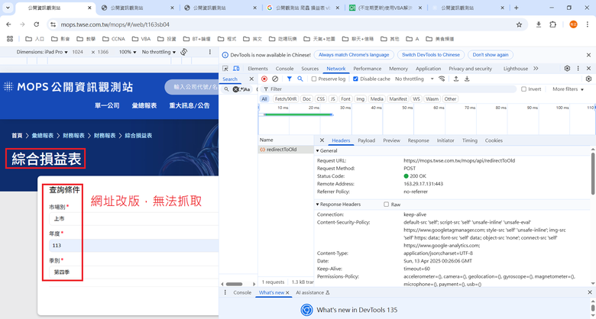
Task: Click the export HAR download icon
Action: point(467,79)
